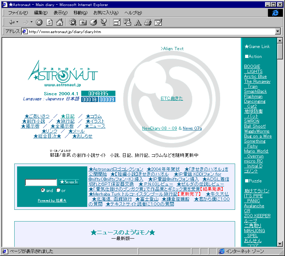Screen dimensions: 285x256
Task: Open the Flashman game link
Action: 253,96
